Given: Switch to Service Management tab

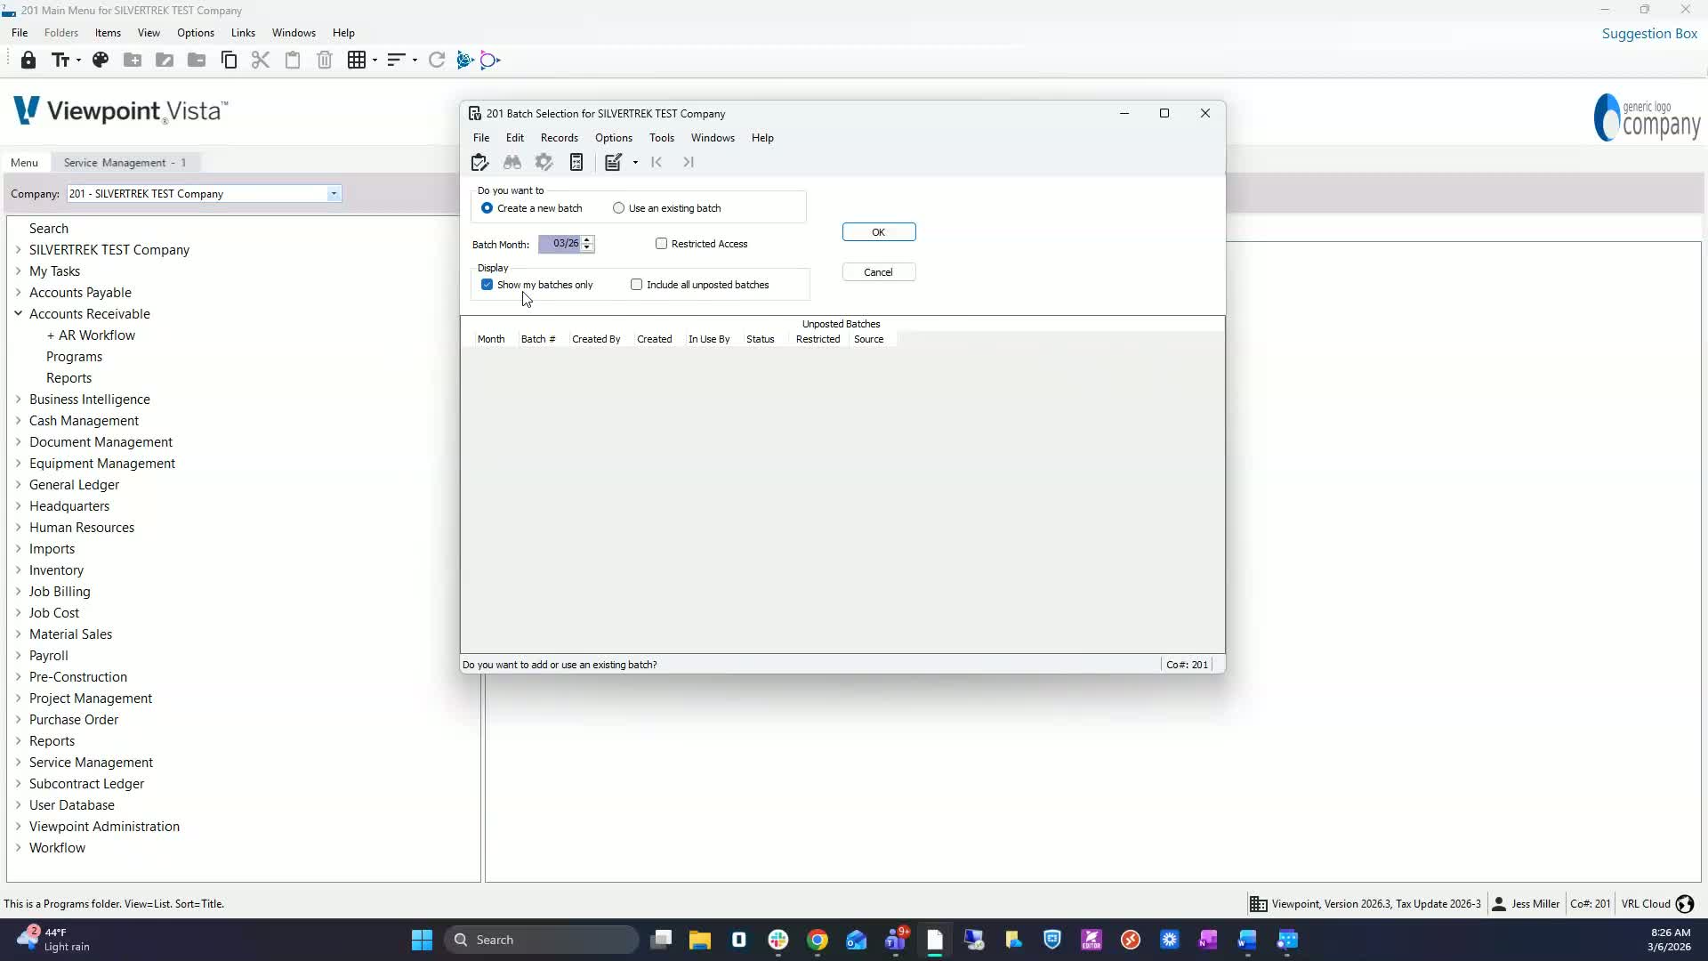Looking at the screenshot, I should click(125, 163).
